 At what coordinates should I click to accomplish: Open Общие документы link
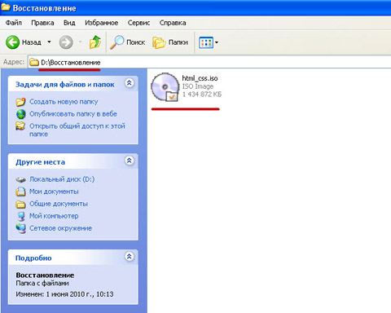pyautogui.click(x=59, y=204)
